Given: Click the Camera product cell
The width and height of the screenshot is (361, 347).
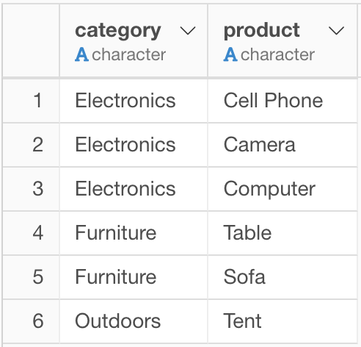Looking at the screenshot, I should tap(282, 145).
